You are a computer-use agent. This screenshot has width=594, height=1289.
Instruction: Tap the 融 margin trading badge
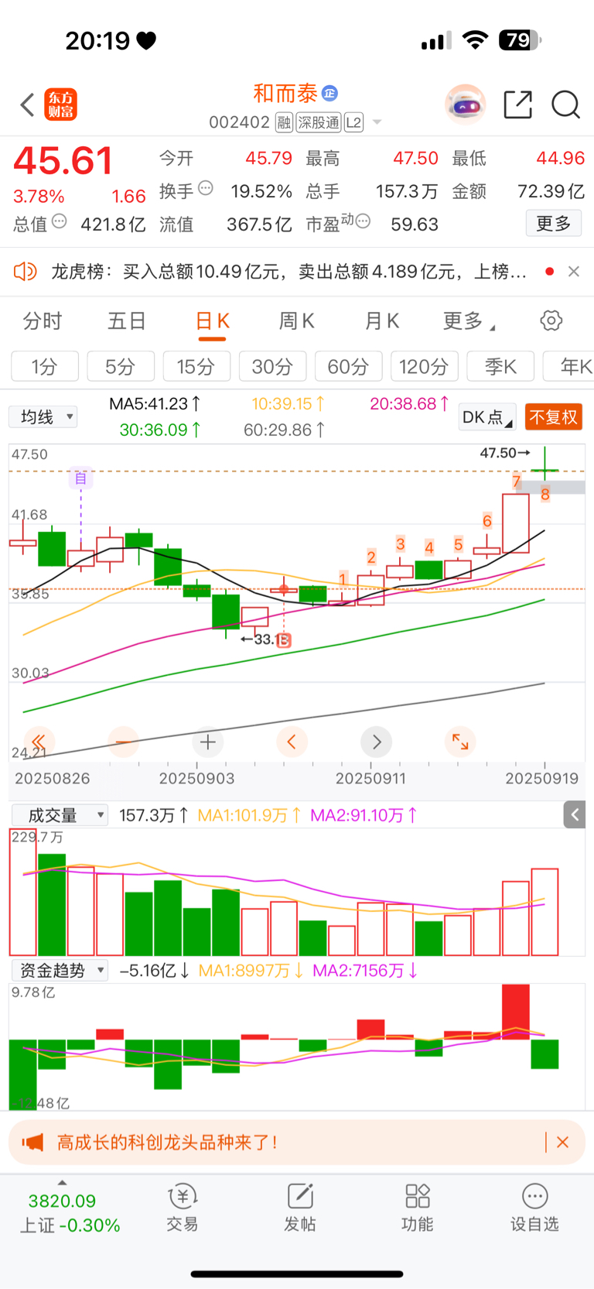coord(284,122)
